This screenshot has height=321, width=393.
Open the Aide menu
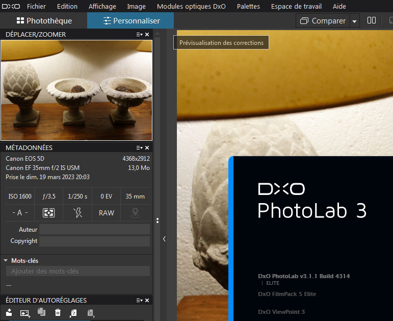click(339, 6)
